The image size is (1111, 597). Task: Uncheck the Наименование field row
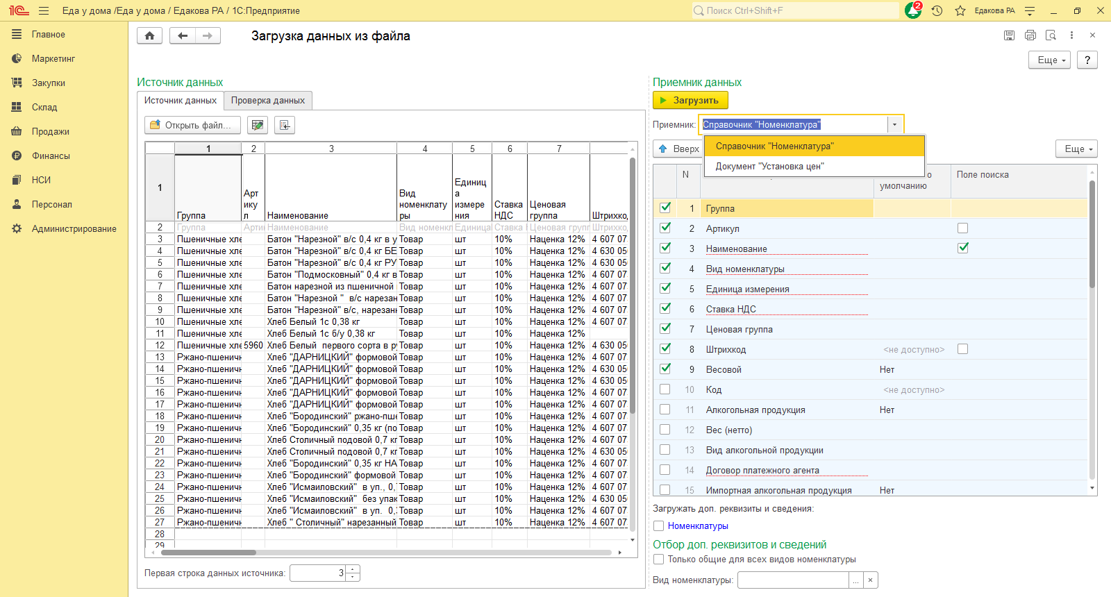pyautogui.click(x=665, y=247)
